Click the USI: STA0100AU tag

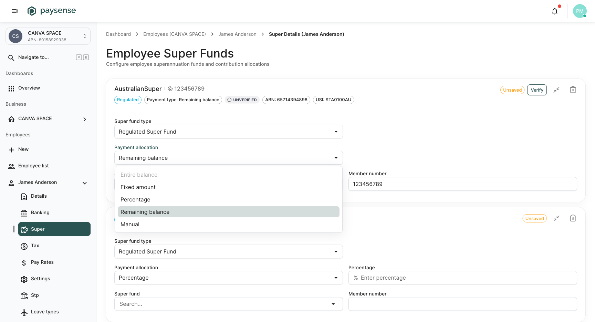(333, 100)
